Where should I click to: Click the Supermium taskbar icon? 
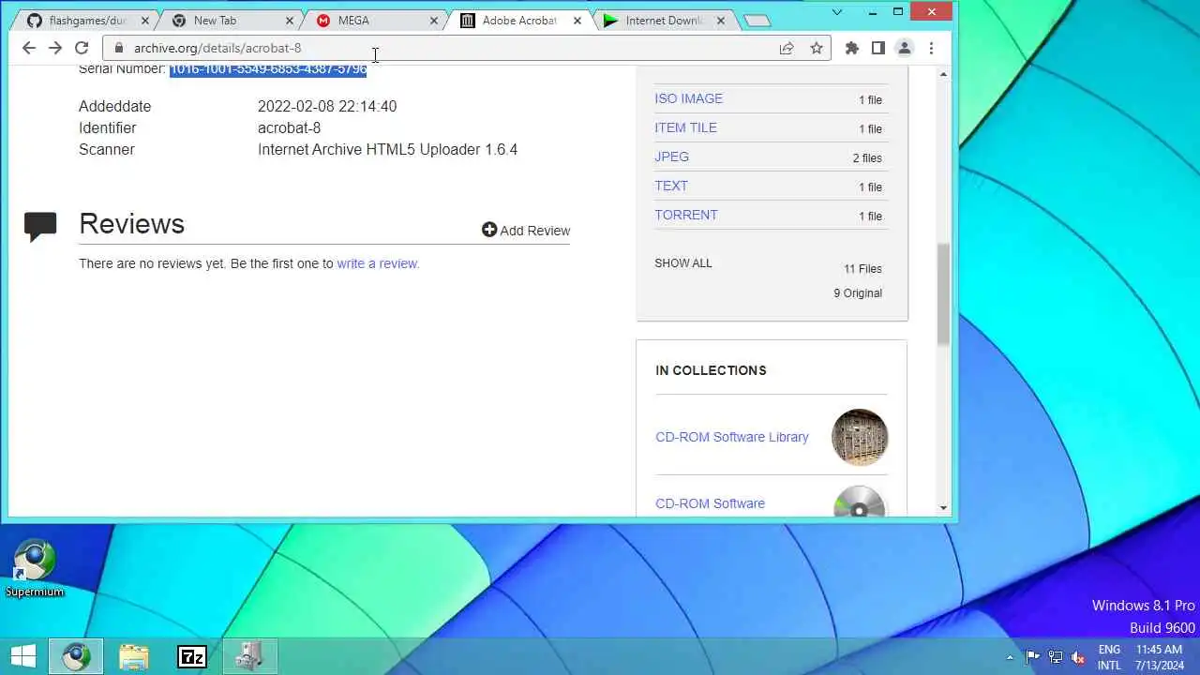pyautogui.click(x=76, y=656)
